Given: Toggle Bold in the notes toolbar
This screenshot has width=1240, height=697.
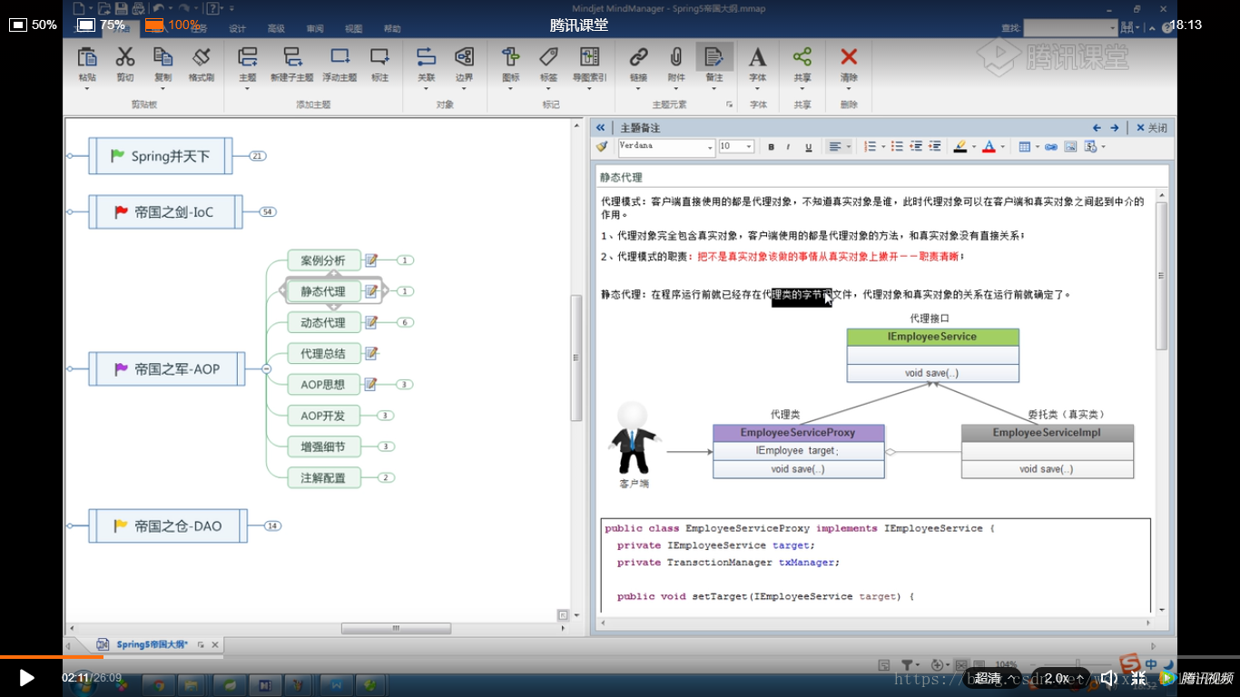Looking at the screenshot, I should pos(772,146).
